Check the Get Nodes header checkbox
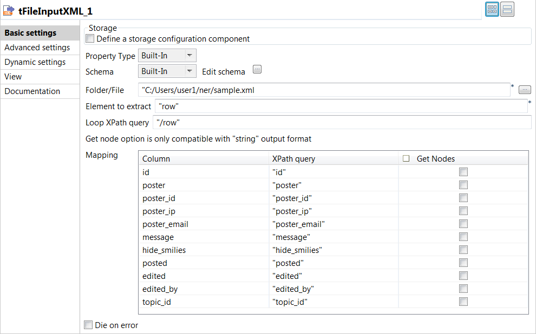The height and width of the screenshot is (334, 536). tap(406, 158)
